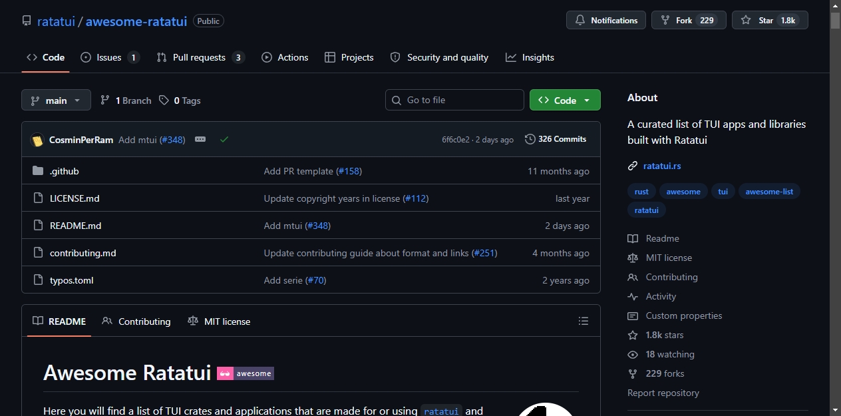Focus the Go to file search field
This screenshot has height=416, width=841.
454,100
